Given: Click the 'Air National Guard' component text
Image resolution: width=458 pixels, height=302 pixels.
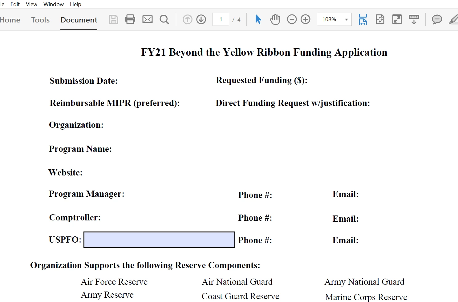Looking at the screenshot, I should click(237, 282).
